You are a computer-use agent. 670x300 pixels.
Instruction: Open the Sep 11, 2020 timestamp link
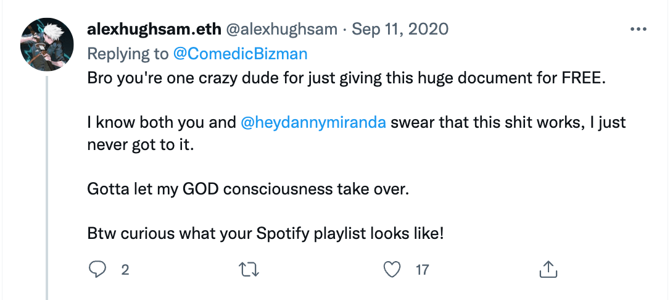coord(400,30)
